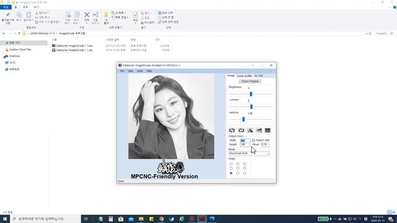Click the Brightness slider handle
This screenshot has height=223, width=397.
pos(251,94)
